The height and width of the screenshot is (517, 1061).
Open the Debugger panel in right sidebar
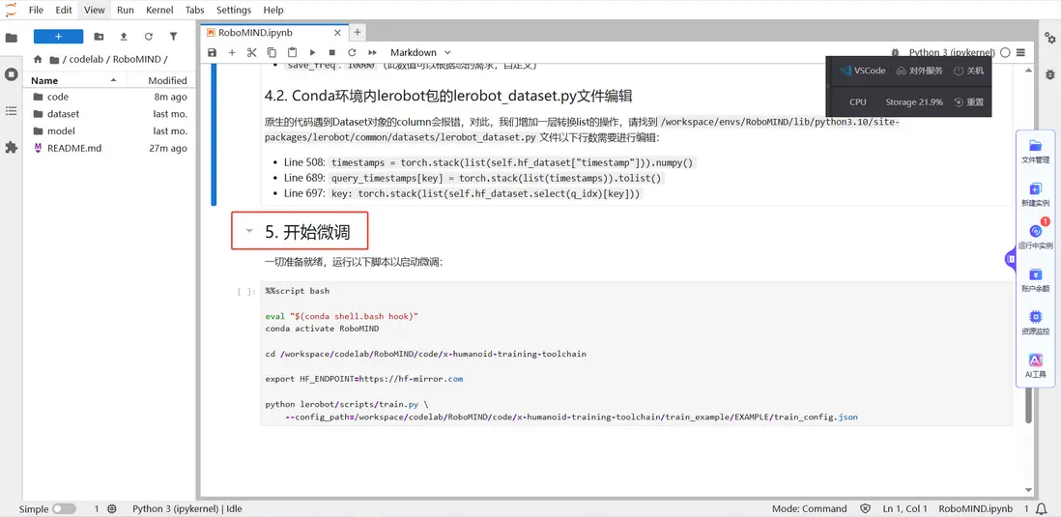1049,73
